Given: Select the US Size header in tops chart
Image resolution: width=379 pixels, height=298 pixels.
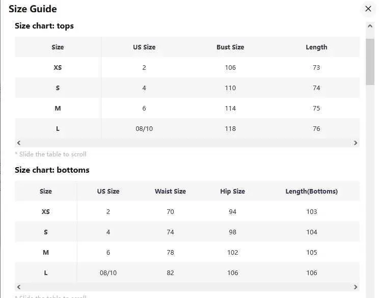Looking at the screenshot, I should click(144, 47).
